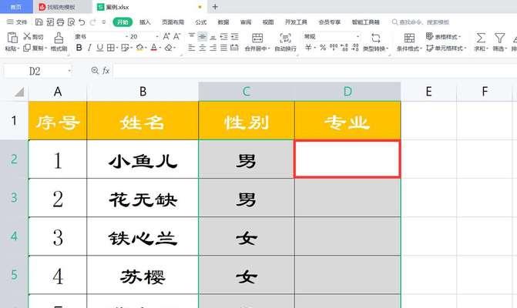
Task: Click the formula bar input
Action: pyautogui.click(x=315, y=71)
